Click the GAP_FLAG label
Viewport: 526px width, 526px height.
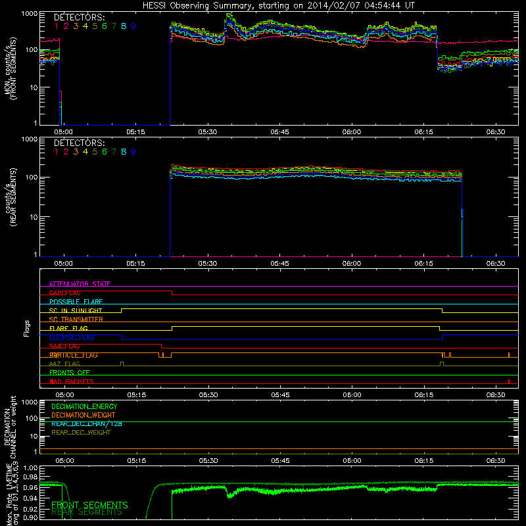[x=64, y=293]
